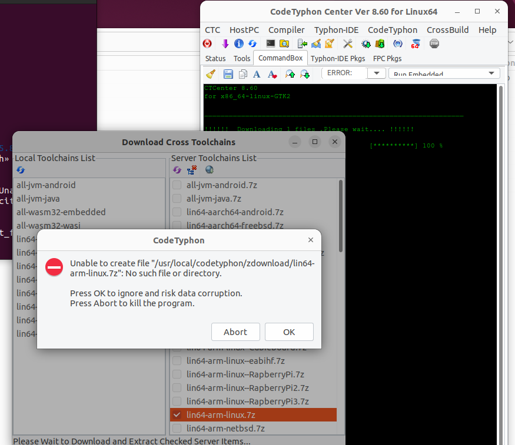Click OK in the CodeTyphon error dialog
Screen dimensions: 515x445
point(289,332)
